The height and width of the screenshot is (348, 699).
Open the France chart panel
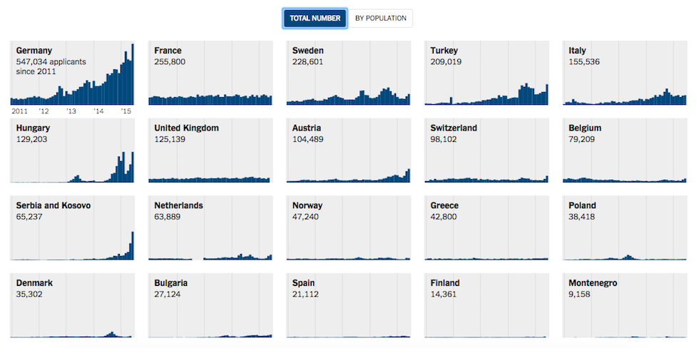(210, 73)
